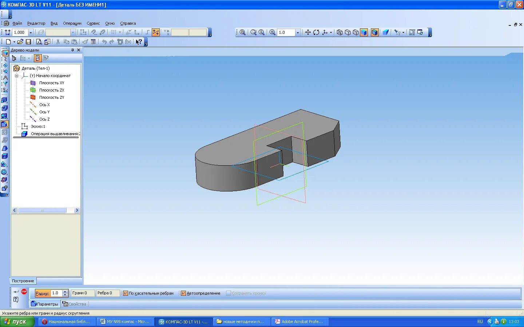
Task: Click the Построение tab
Action: (23, 281)
